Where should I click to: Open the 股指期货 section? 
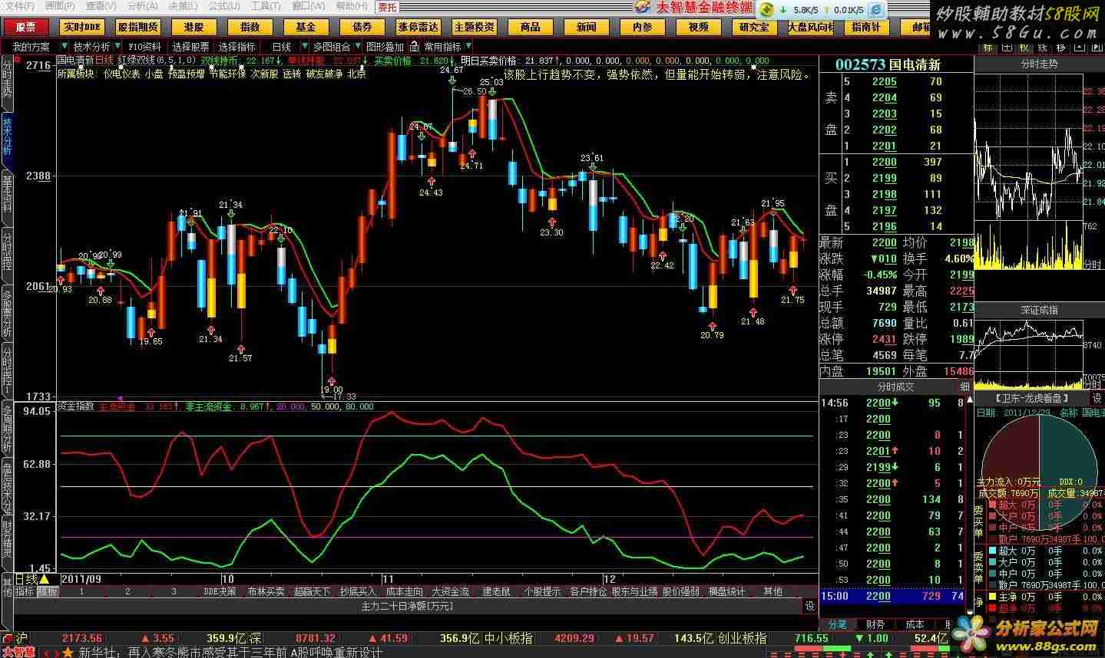tap(138, 27)
